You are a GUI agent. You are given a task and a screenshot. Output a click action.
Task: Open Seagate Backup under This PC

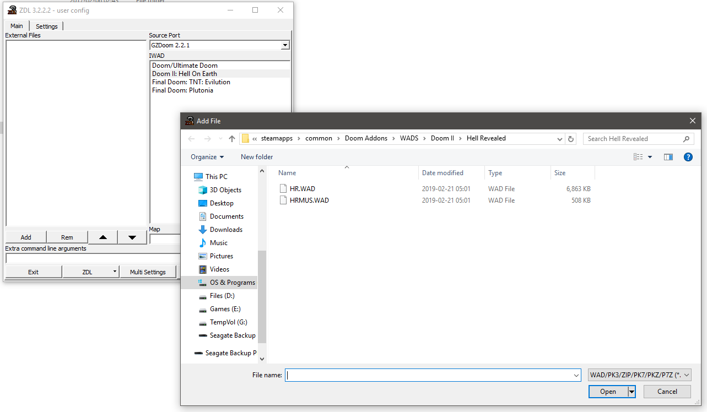[227, 335]
